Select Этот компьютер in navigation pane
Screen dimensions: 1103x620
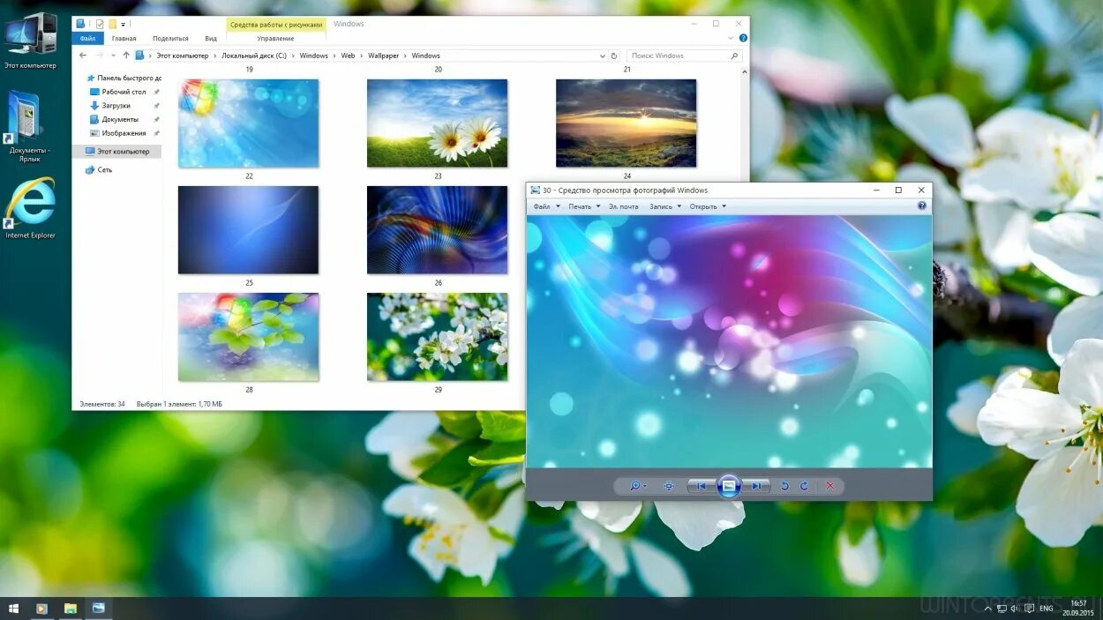pyautogui.click(x=117, y=152)
